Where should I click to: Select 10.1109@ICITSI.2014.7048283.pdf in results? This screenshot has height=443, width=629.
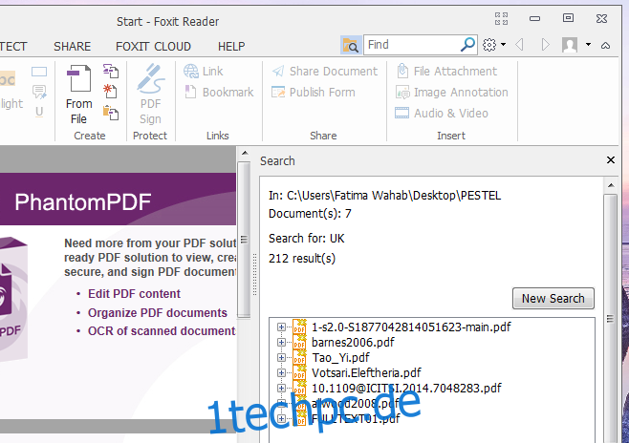click(406, 388)
